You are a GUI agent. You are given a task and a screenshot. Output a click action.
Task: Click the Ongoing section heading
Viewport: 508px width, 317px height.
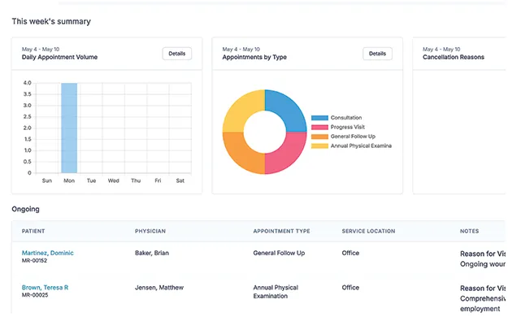tap(25, 210)
